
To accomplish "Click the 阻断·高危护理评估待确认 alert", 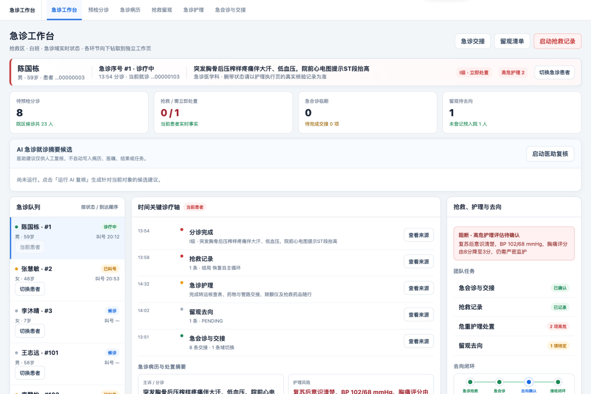I will (x=514, y=244).
